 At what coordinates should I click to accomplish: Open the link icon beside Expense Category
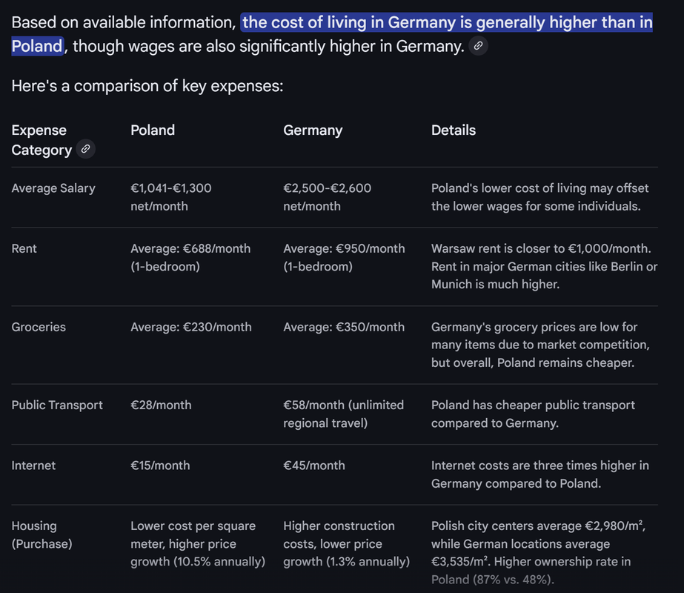86,150
